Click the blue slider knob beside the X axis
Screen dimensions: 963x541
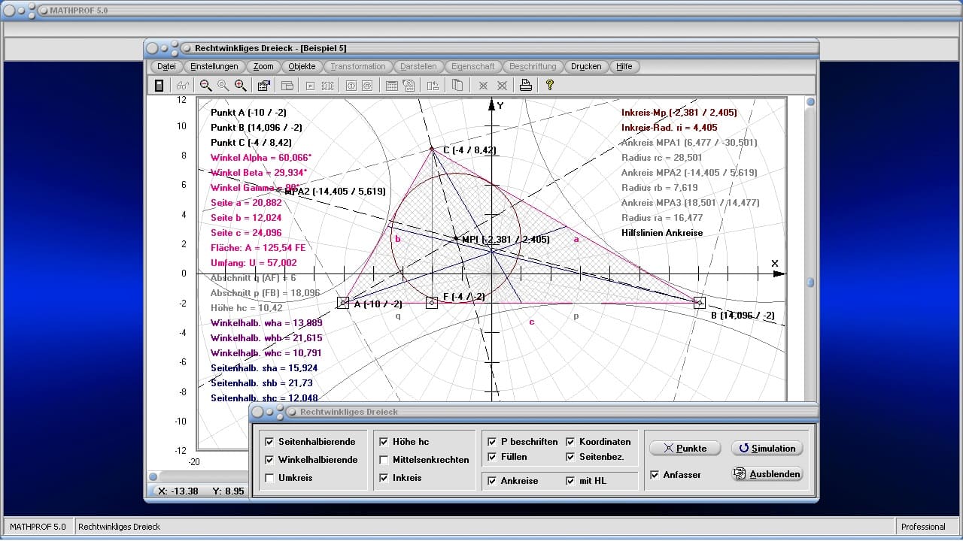tap(810, 283)
